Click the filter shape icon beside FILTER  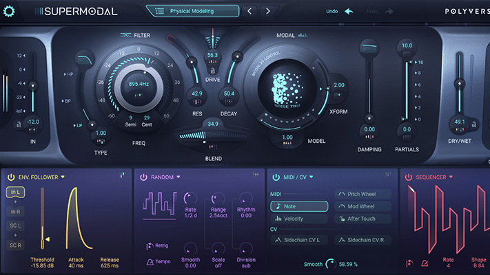pos(125,35)
